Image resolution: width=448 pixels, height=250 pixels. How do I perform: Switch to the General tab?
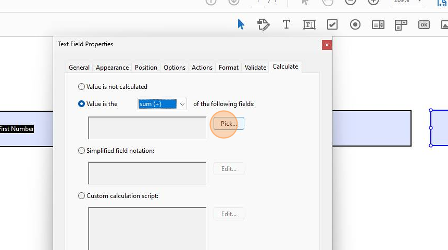(79, 68)
